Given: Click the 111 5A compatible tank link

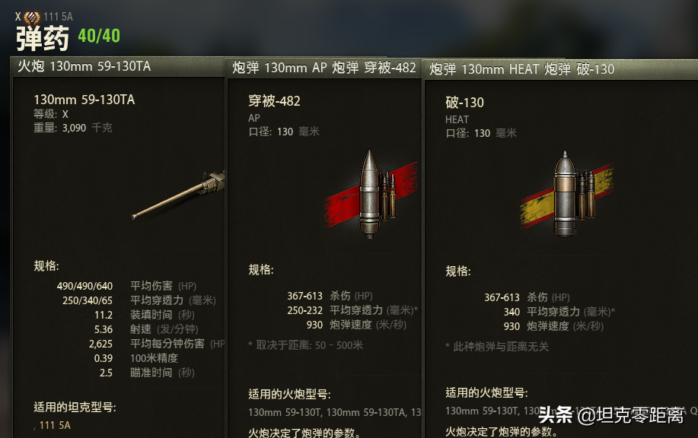Looking at the screenshot, I should click(x=55, y=426).
